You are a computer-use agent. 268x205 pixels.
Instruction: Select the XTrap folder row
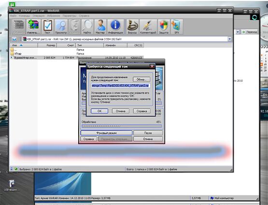pyautogui.click(x=77, y=53)
